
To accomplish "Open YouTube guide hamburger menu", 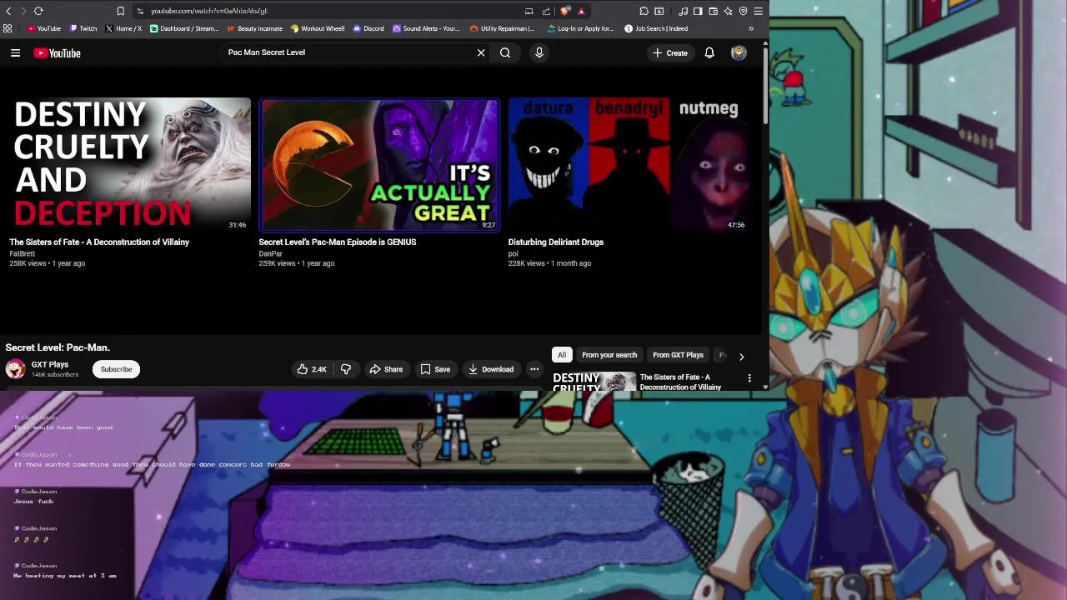I will pyautogui.click(x=15, y=52).
